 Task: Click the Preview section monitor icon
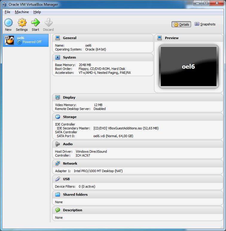click(160, 38)
